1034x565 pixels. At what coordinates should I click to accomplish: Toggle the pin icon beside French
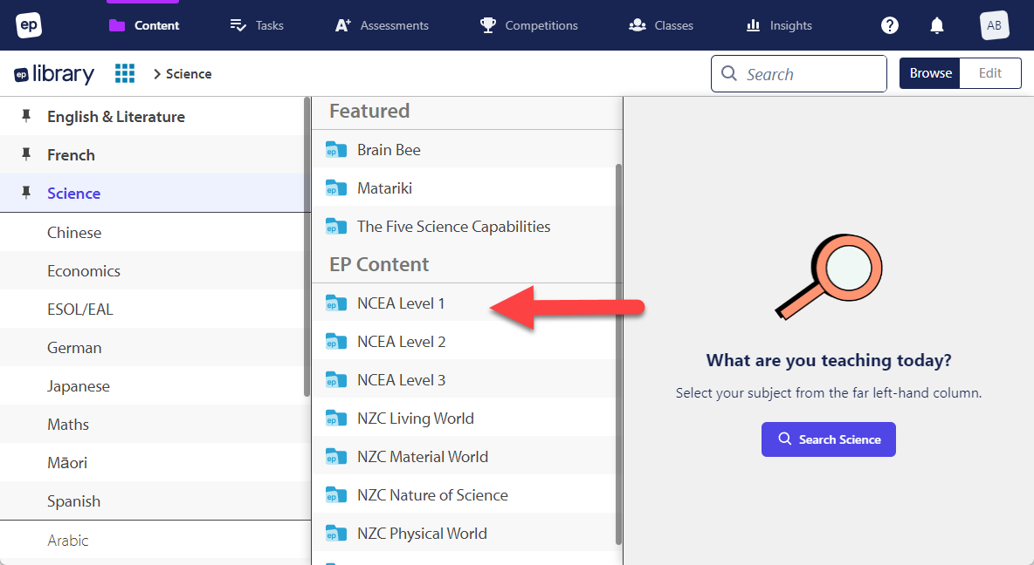pyautogui.click(x=26, y=154)
